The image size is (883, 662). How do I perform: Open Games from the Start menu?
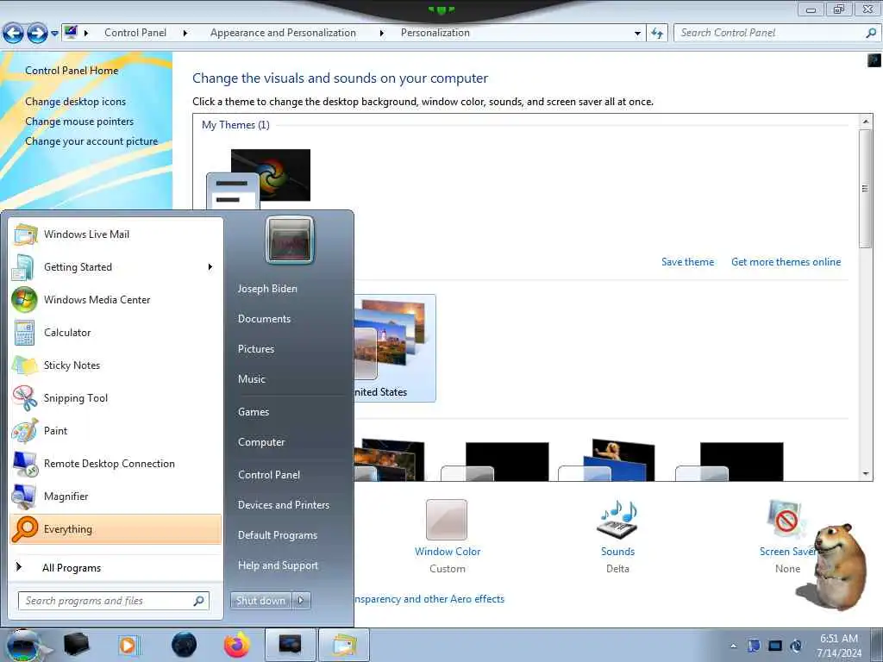click(254, 412)
